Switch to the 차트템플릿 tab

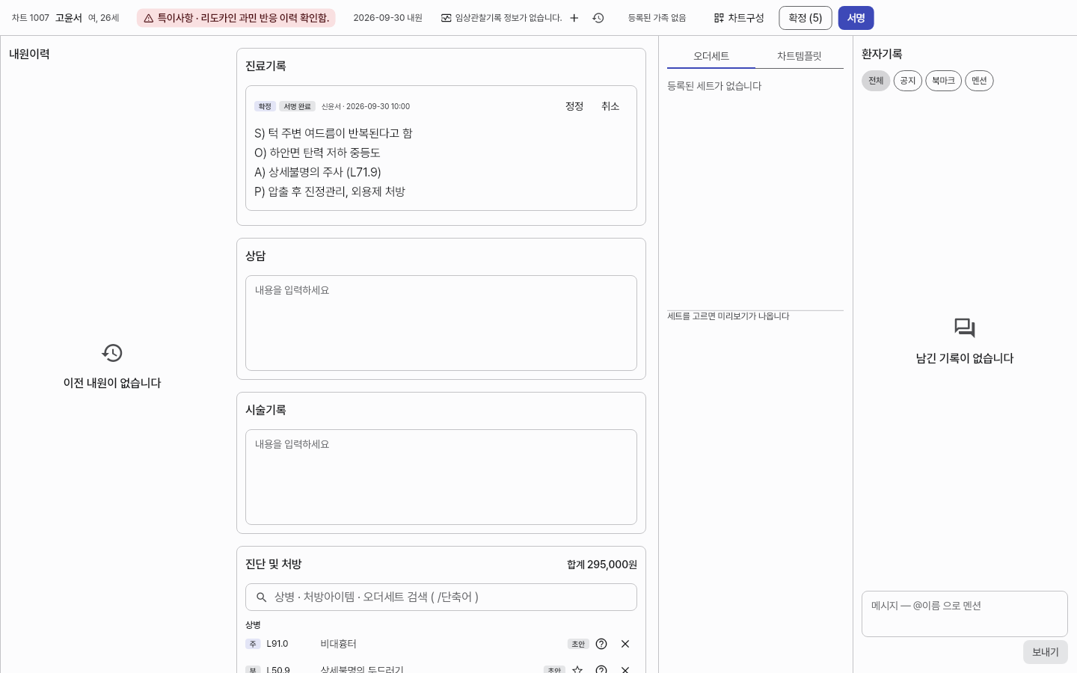(x=800, y=57)
